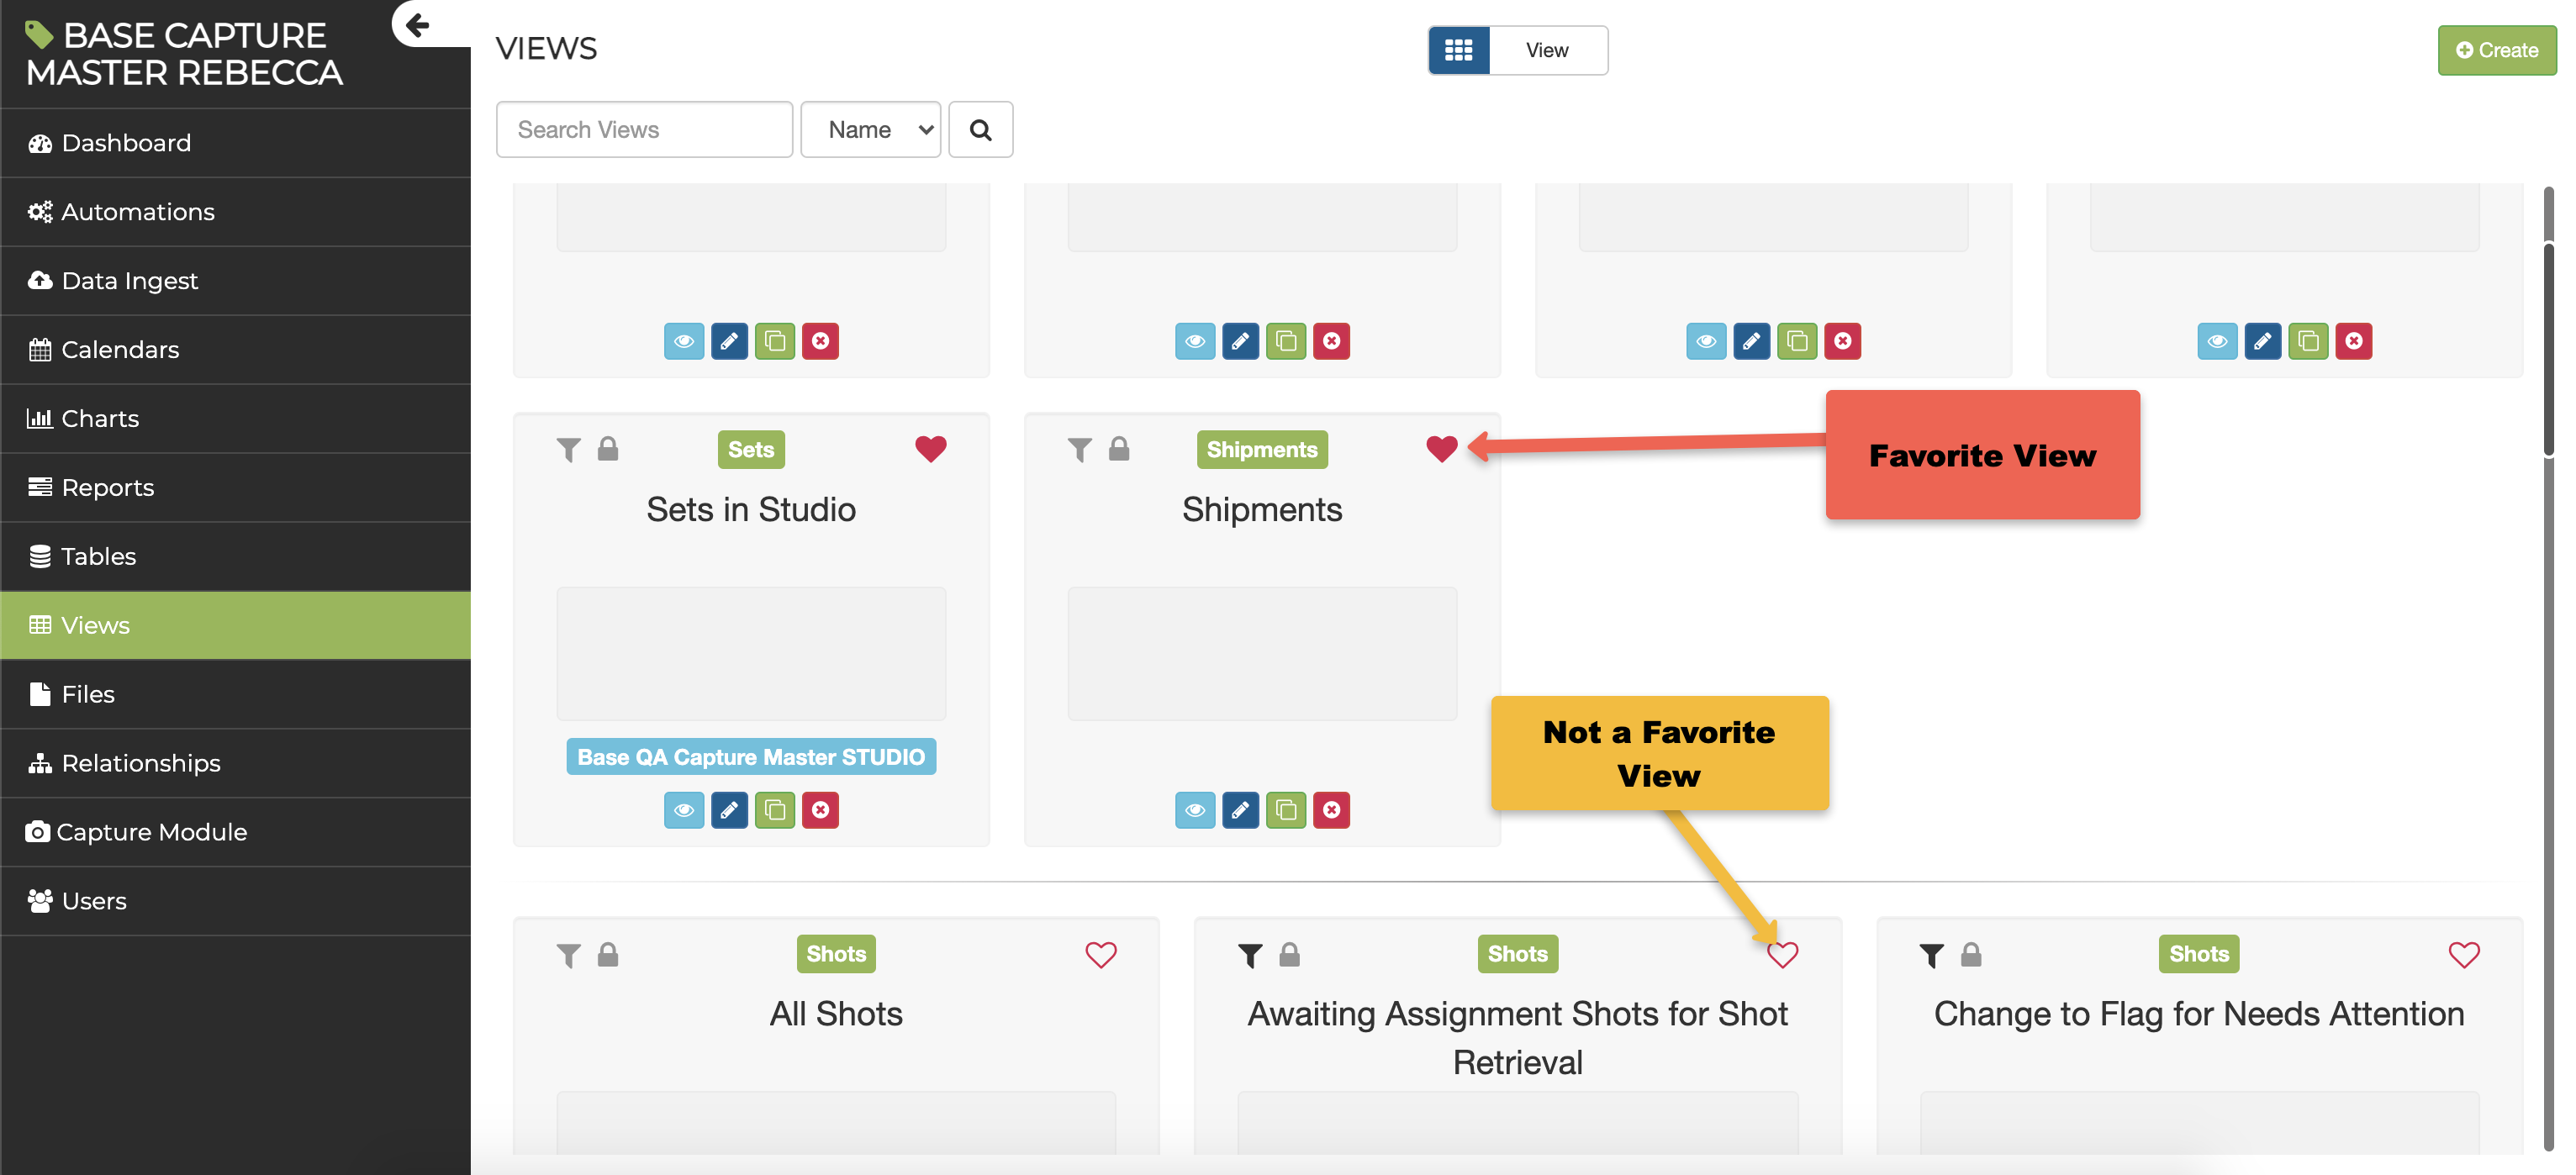Collapse sidebar with back arrow
This screenshot has height=1175, width=2576.
tap(418, 25)
